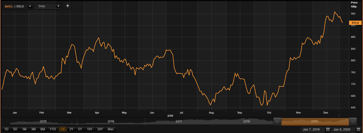Click the 845 price axis label
The height and width of the screenshot is (133, 363).
353,49
